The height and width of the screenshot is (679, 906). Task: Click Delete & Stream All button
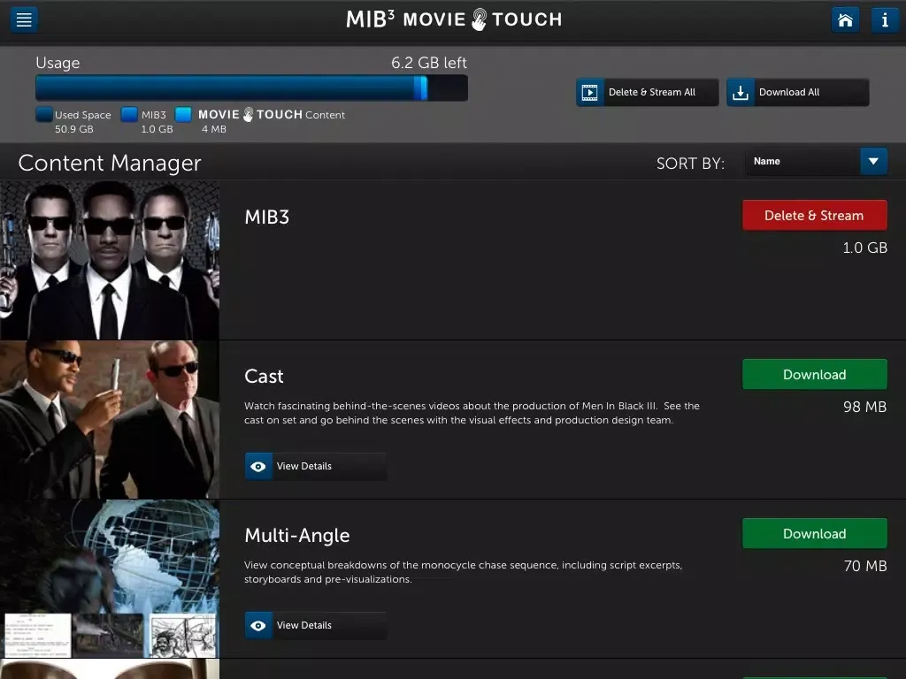(x=647, y=92)
